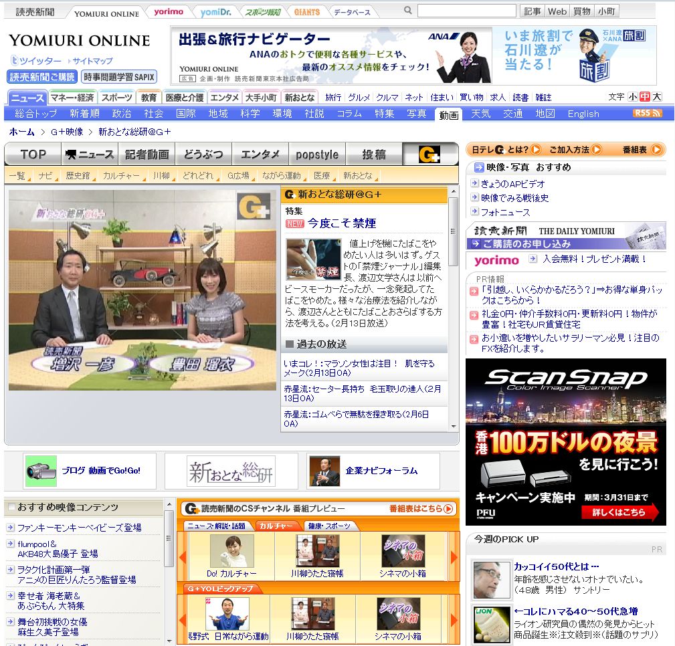This screenshot has width=675, height=646.
Task: Click red arrow icon for 礼金0円 PR link
Action: point(474,315)
